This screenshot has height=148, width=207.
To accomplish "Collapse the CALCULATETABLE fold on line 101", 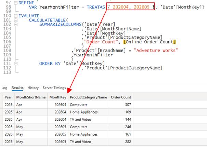I will (16, 20).
